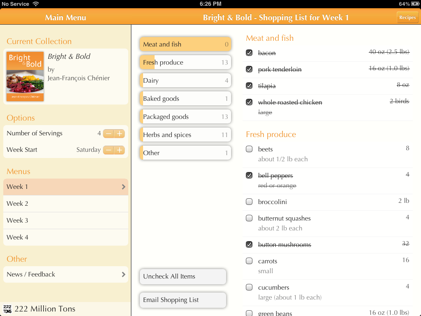The width and height of the screenshot is (421, 316).
Task: Open Recipes from the top bar
Action: (x=407, y=17)
